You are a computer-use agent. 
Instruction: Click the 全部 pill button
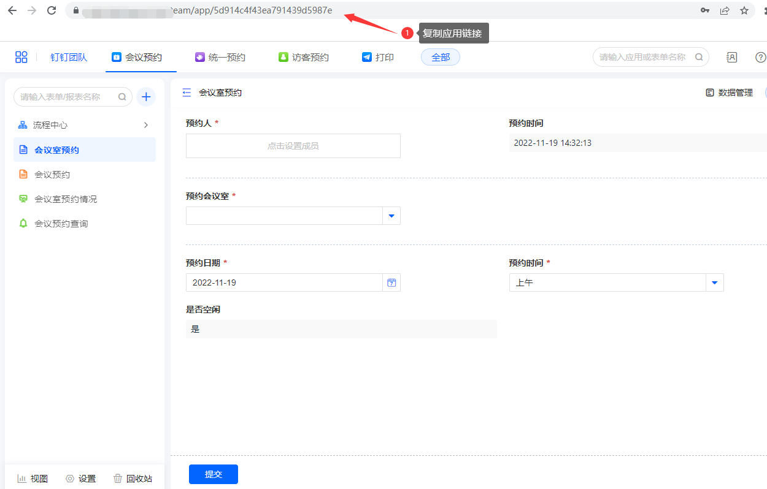tap(440, 57)
